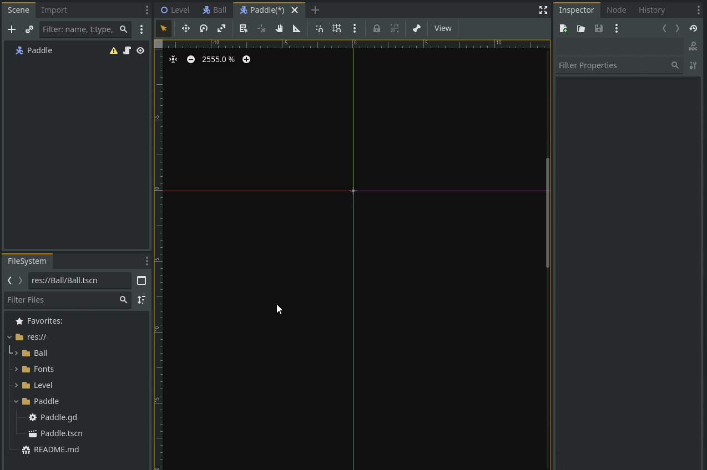The height and width of the screenshot is (470, 707).
Task: Click the Filter Properties search field
Action: 613,65
